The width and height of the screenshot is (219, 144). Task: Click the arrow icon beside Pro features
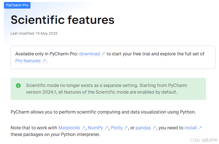[x=44, y=61]
